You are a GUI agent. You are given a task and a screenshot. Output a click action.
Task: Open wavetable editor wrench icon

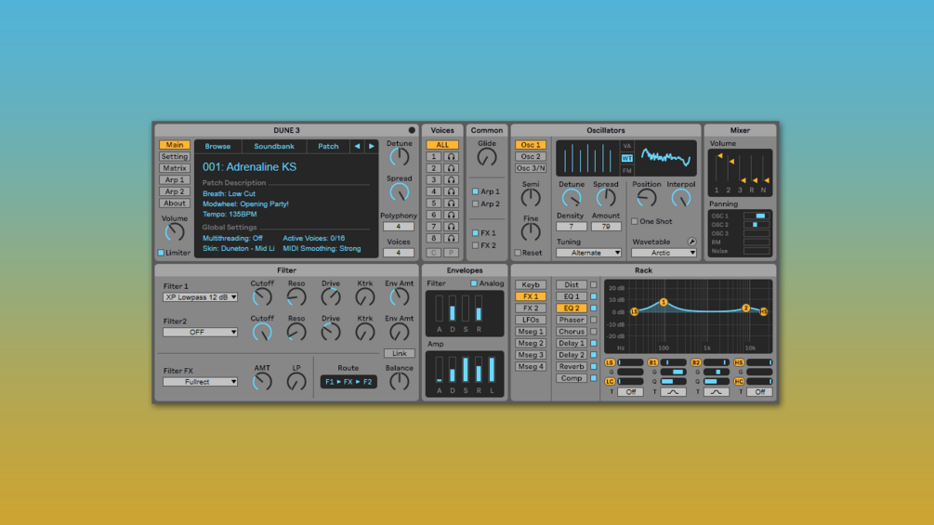pyautogui.click(x=691, y=242)
